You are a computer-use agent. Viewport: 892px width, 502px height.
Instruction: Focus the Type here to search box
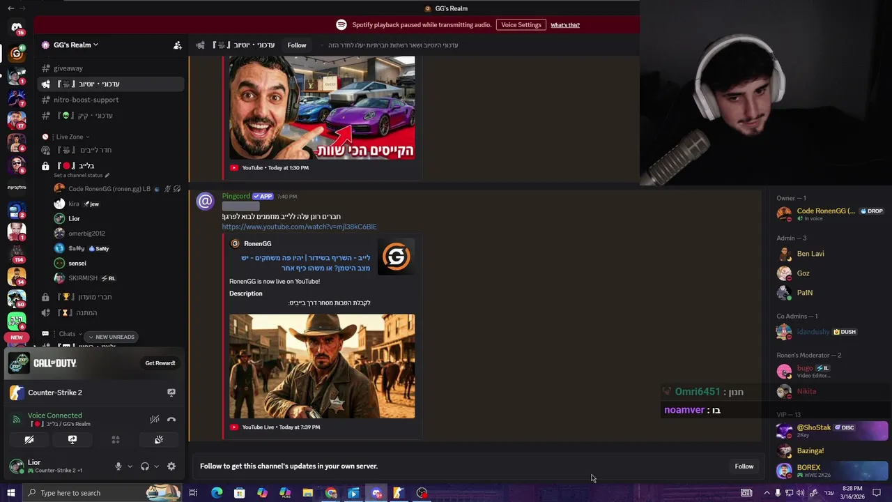tap(101, 493)
